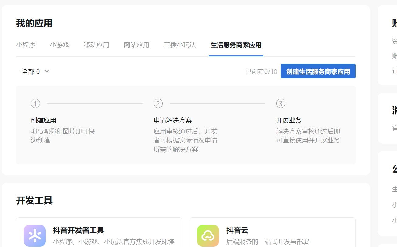Click the step 1 circle icon
Image resolution: width=397 pixels, height=247 pixels.
pos(35,104)
